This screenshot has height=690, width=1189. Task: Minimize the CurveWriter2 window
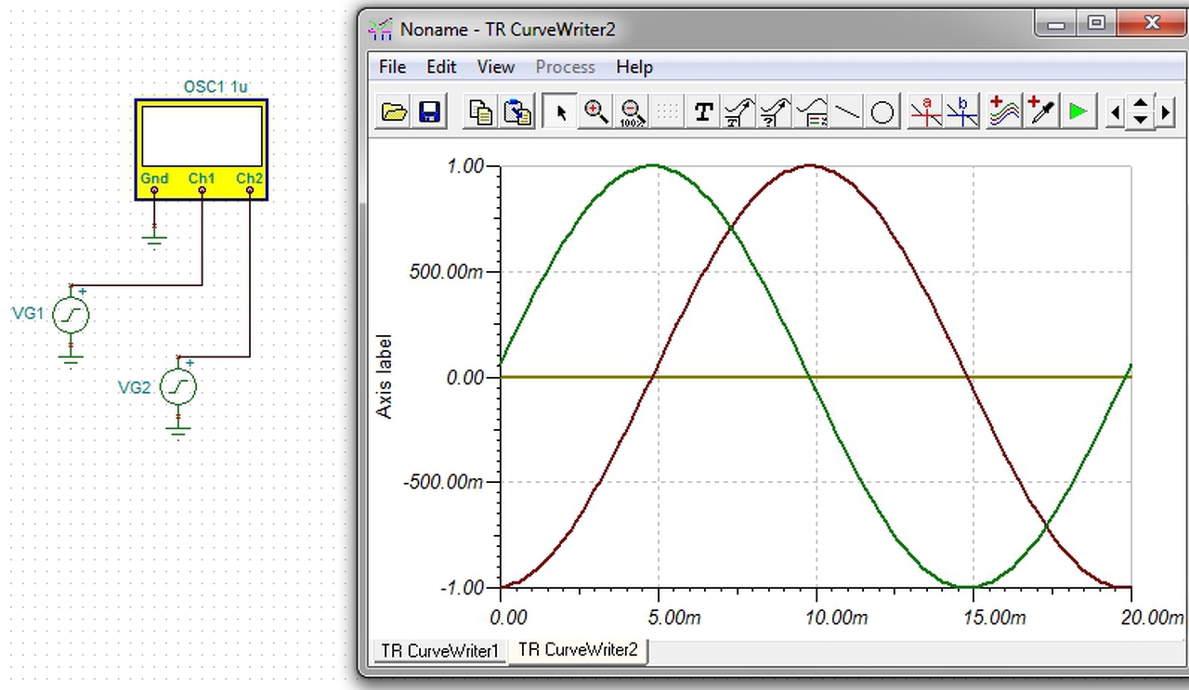(1057, 24)
